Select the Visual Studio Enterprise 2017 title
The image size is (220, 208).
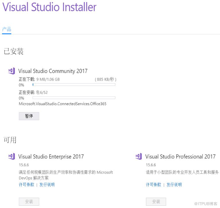[x=51, y=156]
